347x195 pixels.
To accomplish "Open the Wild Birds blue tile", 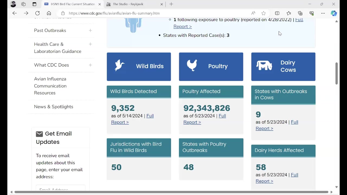I will tap(139, 67).
